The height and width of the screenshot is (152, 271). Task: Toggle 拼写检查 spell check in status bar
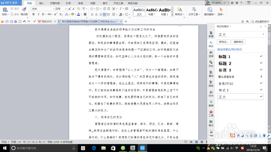click(x=67, y=142)
